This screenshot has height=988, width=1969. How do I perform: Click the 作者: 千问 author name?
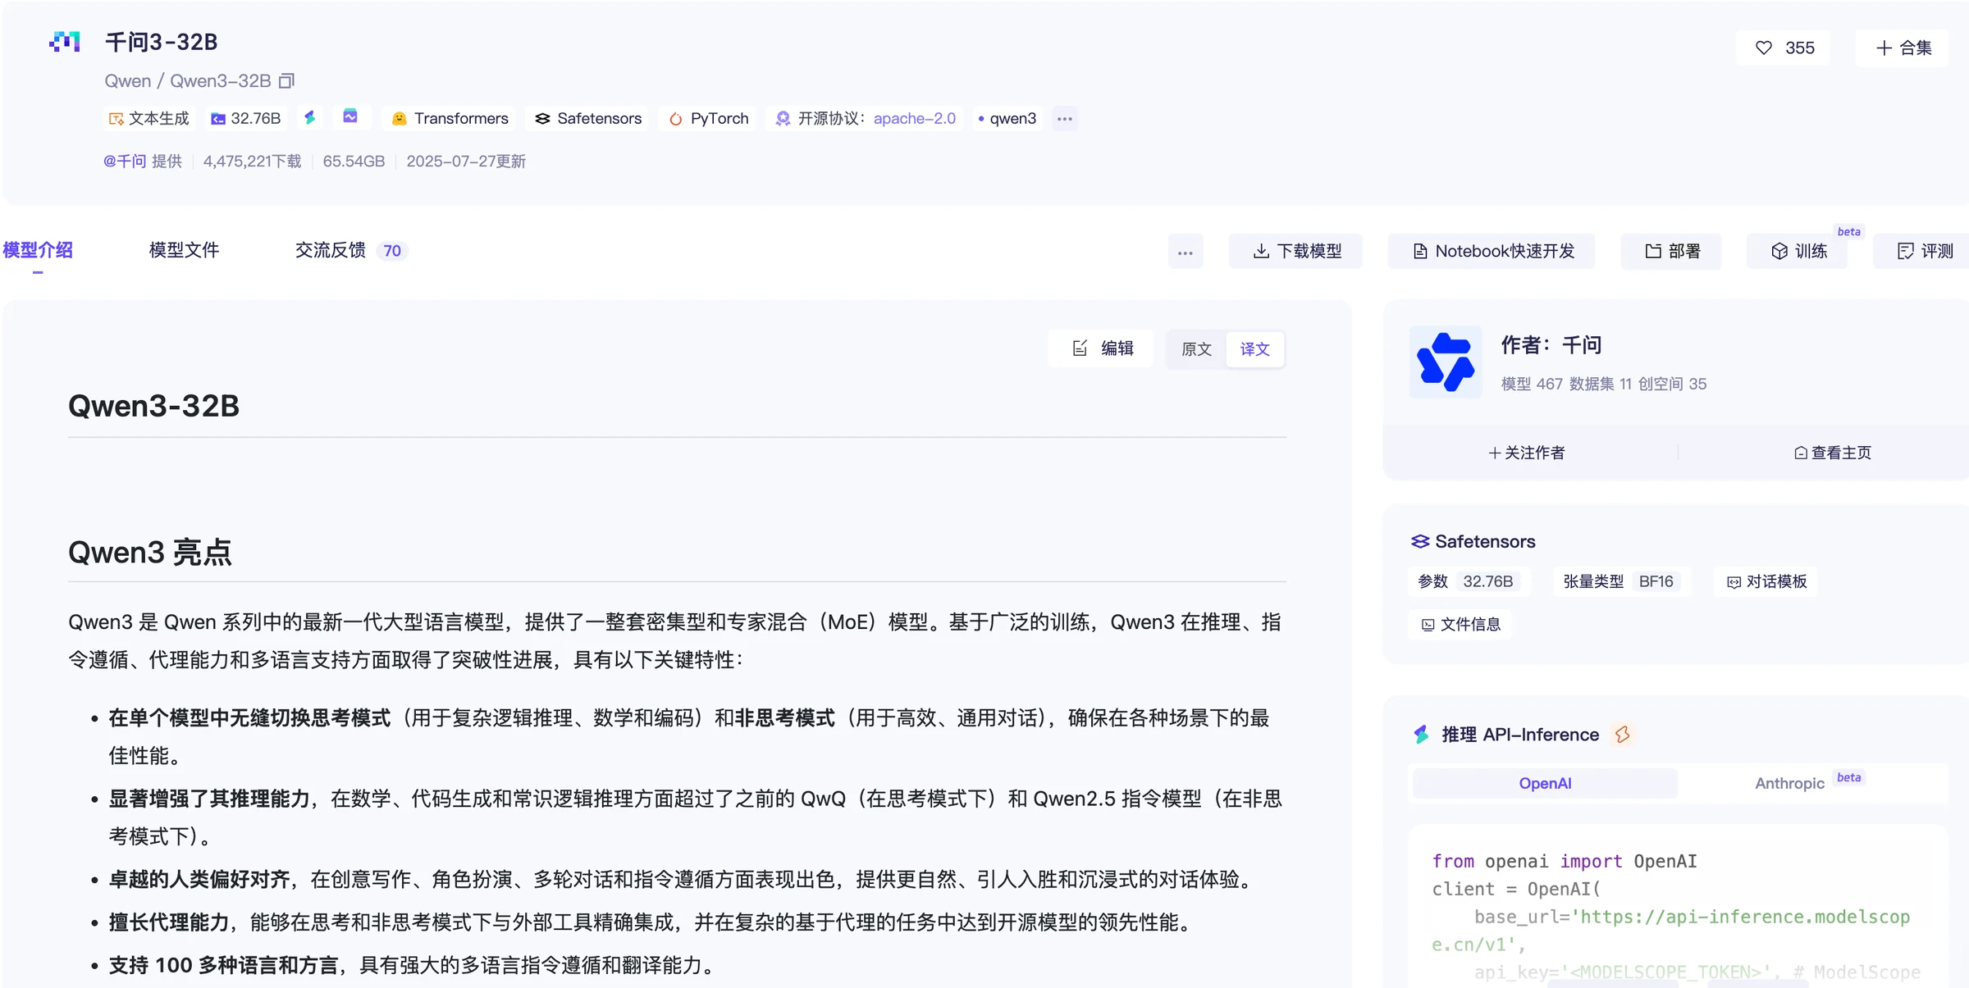[1551, 344]
